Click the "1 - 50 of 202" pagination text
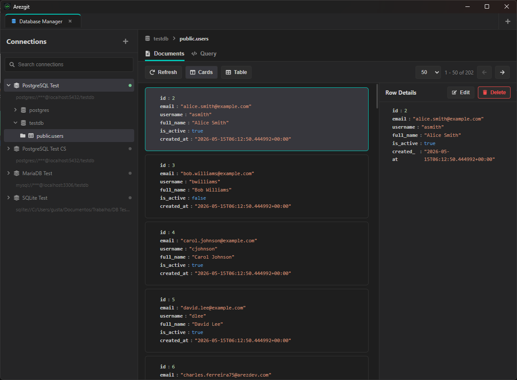Image resolution: width=517 pixels, height=380 pixels. (x=459, y=72)
